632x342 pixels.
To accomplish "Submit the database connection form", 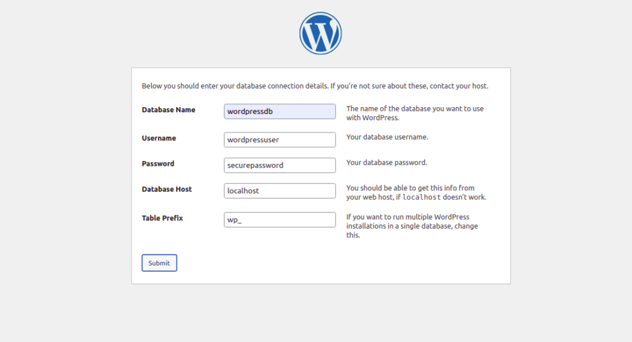I will coord(159,263).
